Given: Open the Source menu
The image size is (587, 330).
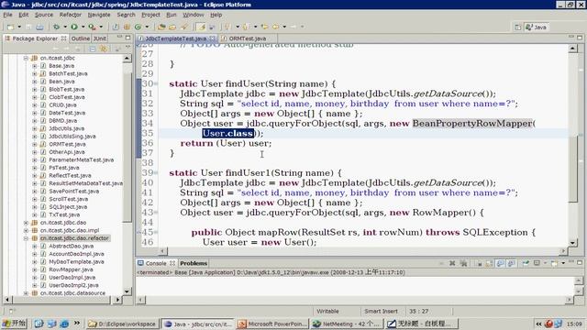Looking at the screenshot, I should [44, 15].
